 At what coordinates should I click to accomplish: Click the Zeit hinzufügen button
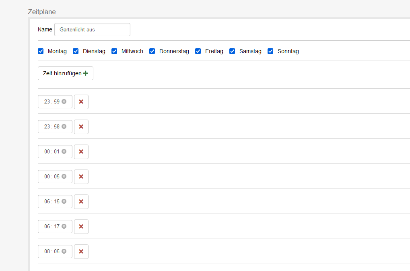pyautogui.click(x=66, y=73)
